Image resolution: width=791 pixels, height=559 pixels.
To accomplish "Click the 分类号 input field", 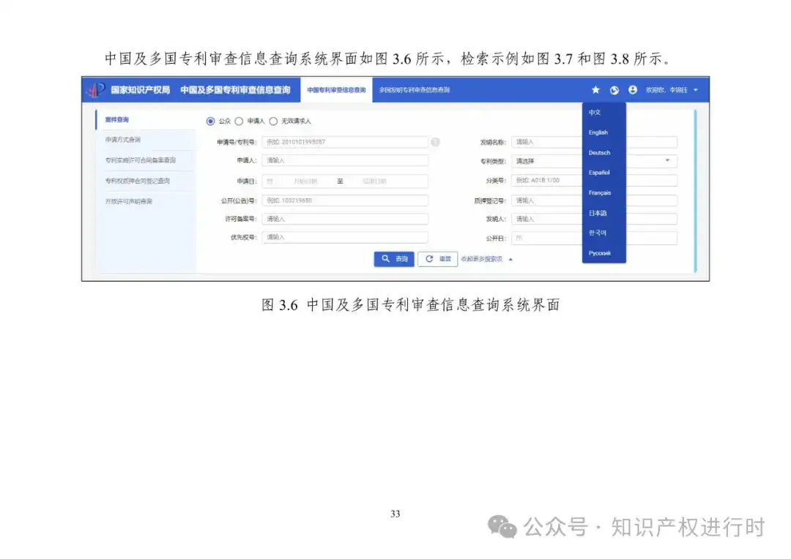I will pos(594,181).
